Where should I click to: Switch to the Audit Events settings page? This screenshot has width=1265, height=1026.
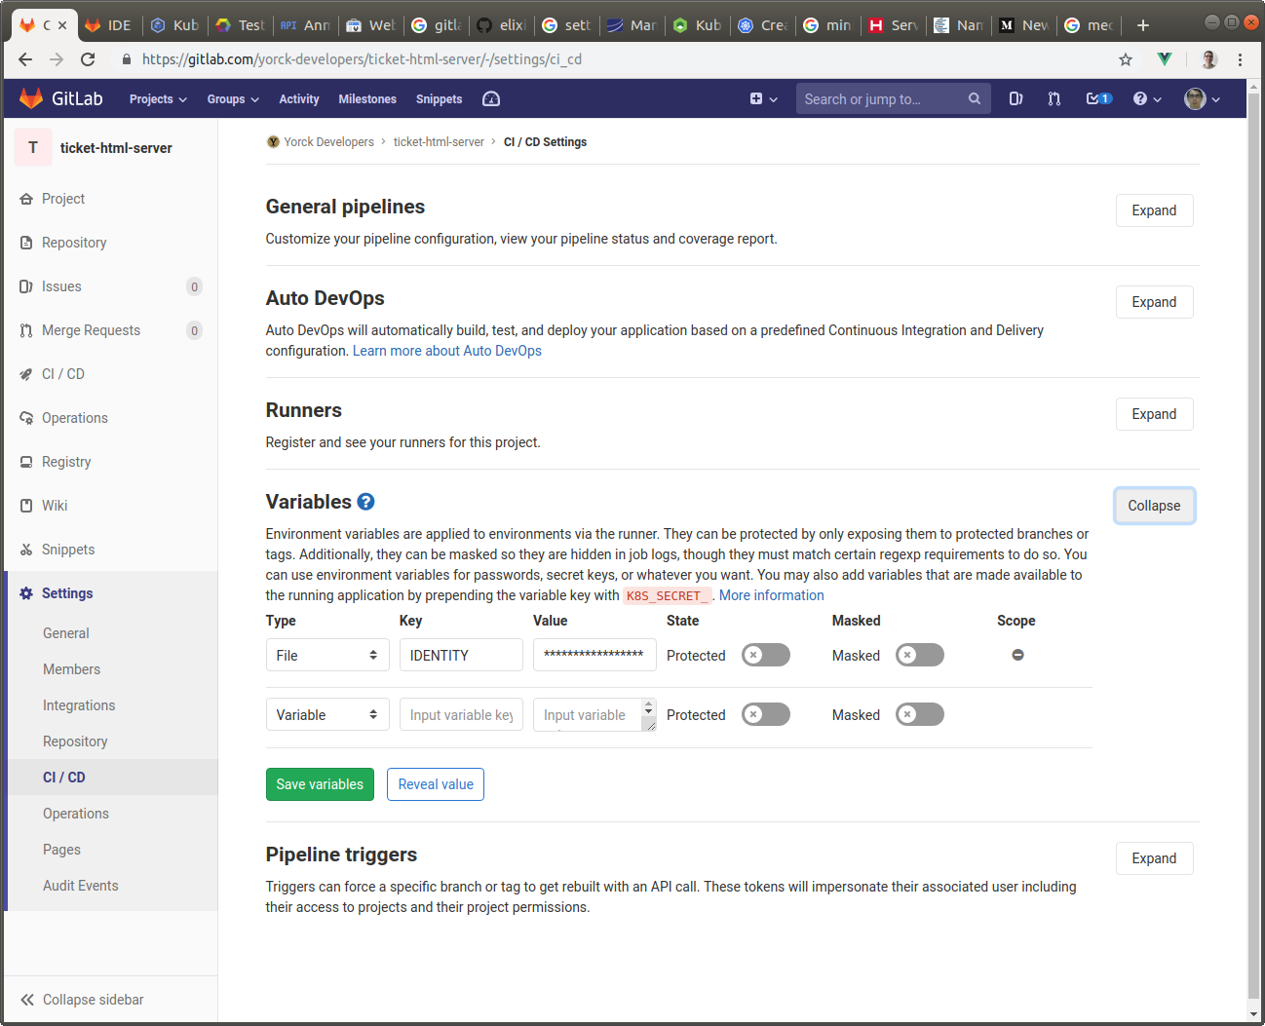(80, 885)
